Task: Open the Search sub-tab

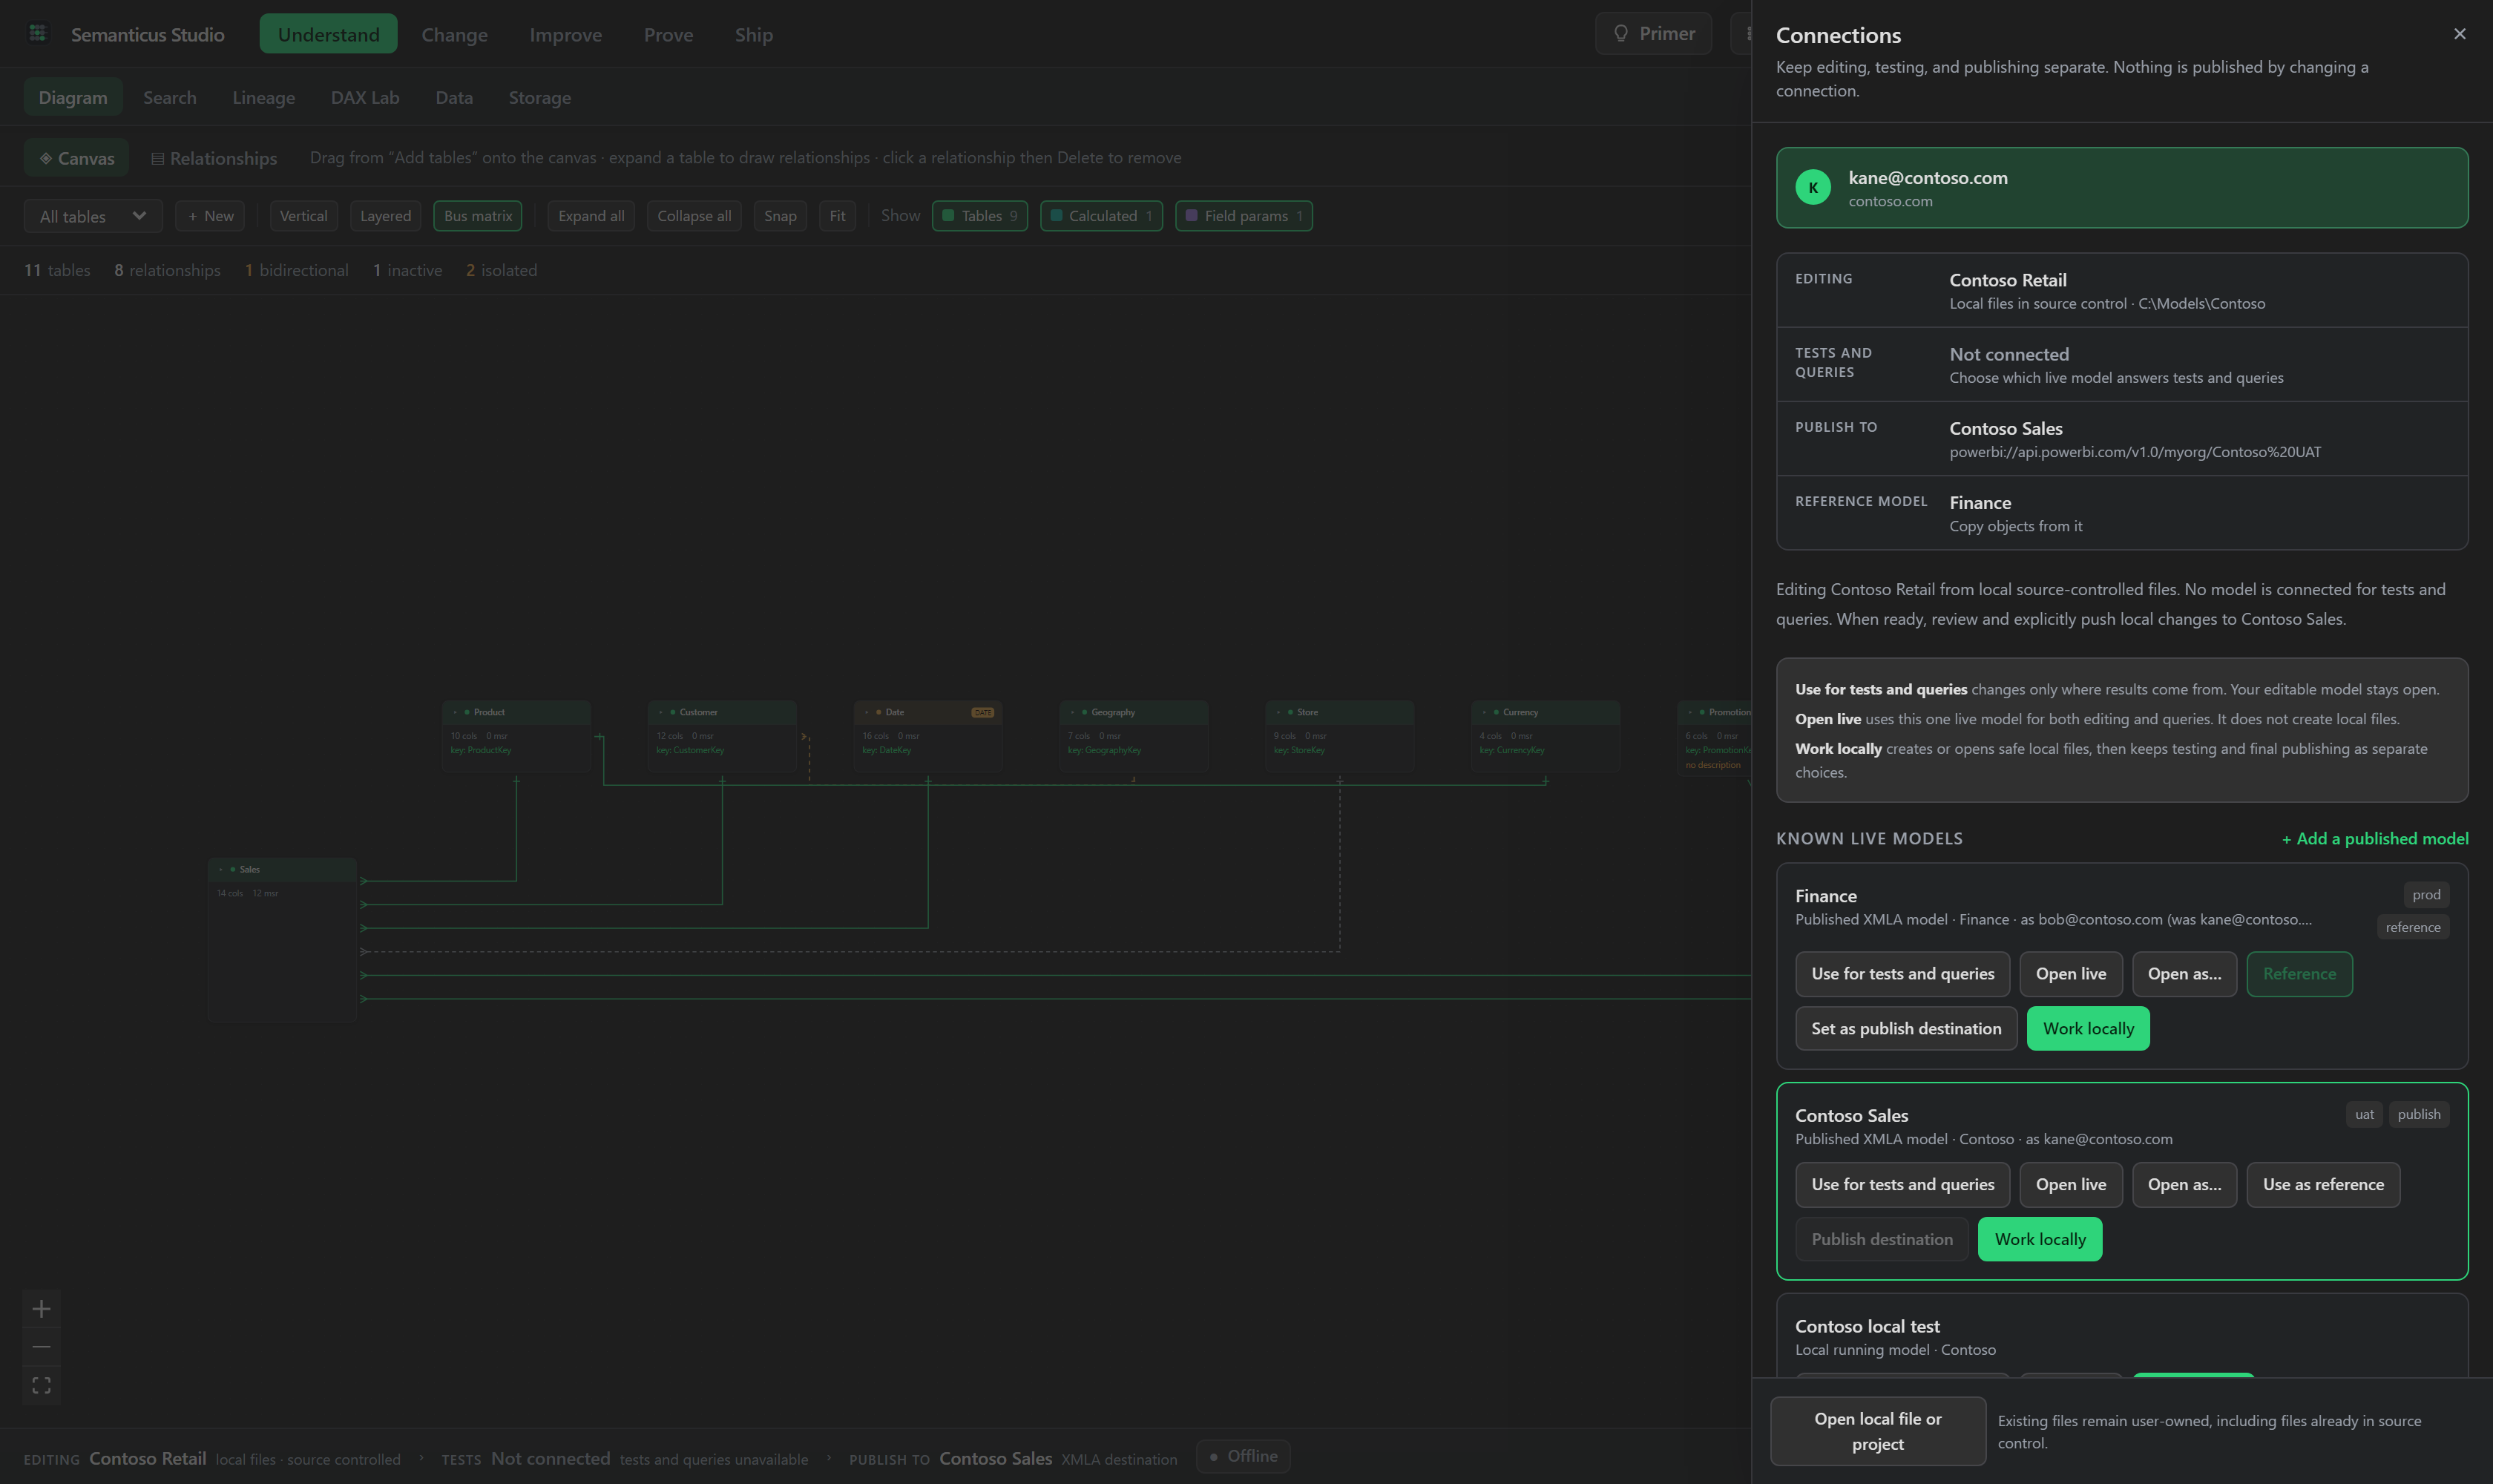Action: (x=169, y=97)
